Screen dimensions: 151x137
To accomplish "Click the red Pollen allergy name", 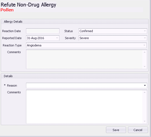I will pyautogui.click(x=7, y=10).
